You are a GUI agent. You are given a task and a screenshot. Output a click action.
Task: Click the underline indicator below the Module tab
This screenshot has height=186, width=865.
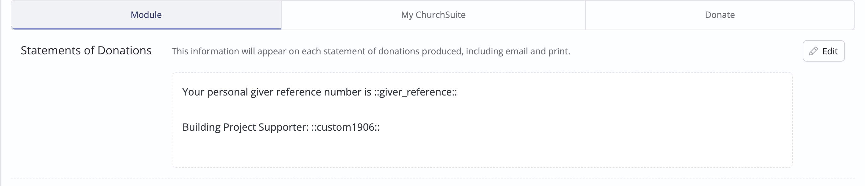[146, 29]
